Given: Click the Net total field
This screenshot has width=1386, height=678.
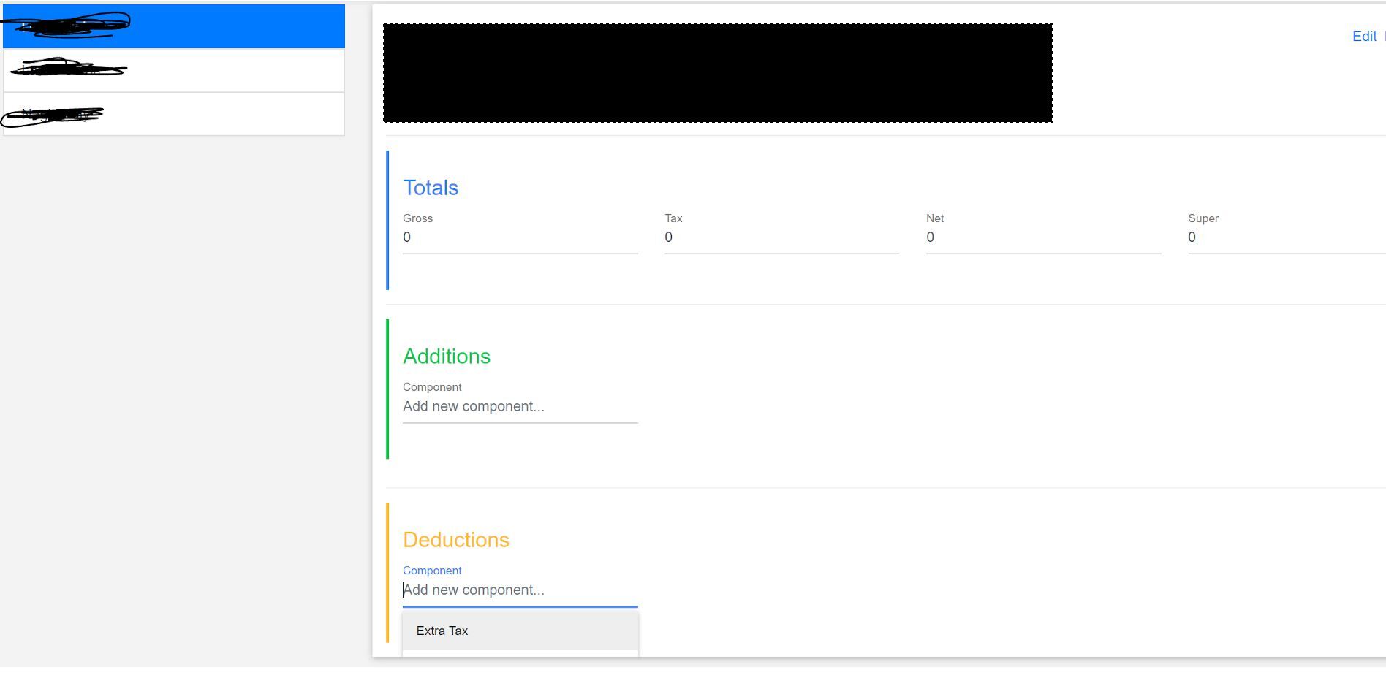Looking at the screenshot, I should pyautogui.click(x=1043, y=237).
